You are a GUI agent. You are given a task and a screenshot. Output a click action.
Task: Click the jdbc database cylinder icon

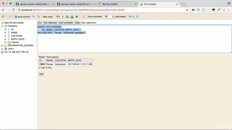[2, 23]
